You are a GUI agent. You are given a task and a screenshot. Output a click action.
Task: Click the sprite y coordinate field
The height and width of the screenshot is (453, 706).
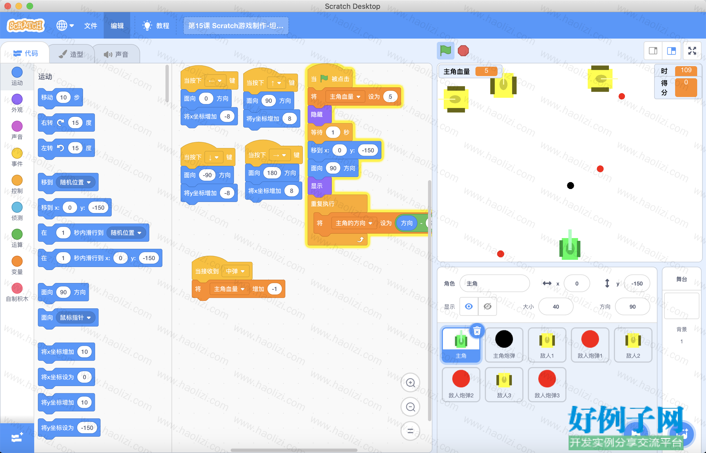pos(637,283)
